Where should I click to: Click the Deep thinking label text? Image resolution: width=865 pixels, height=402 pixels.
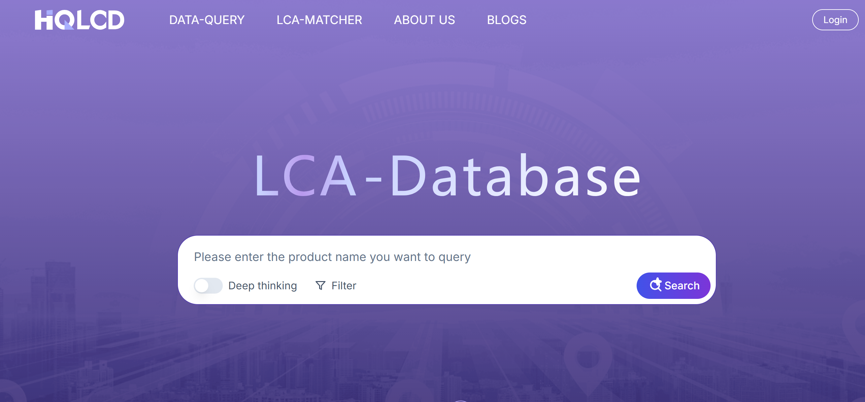click(262, 286)
